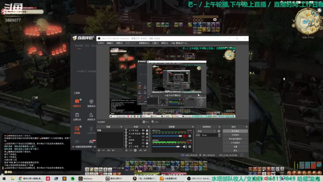Toggle lock on the first source row
Image resolution: width=323 pixels, height=182 pixels.
pyautogui.click(x=147, y=130)
